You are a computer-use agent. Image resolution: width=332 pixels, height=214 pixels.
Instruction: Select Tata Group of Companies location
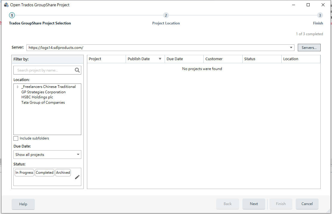pos(43,103)
